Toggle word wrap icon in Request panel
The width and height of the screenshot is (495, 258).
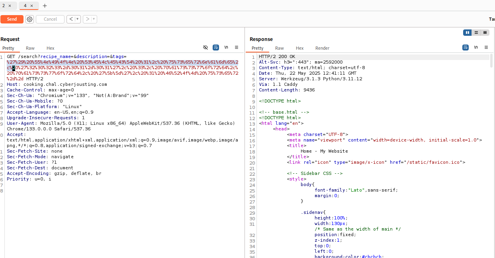pyautogui.click(x=216, y=47)
